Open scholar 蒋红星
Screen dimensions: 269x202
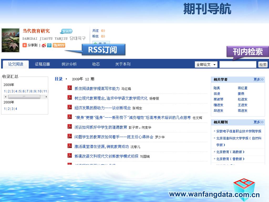pyautogui.click(x=242, y=88)
